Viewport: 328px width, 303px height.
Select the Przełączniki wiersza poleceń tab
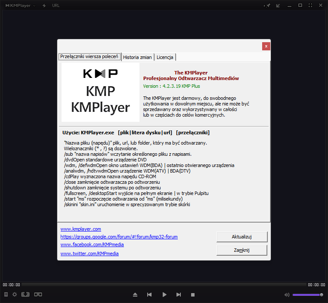pyautogui.click(x=90, y=57)
